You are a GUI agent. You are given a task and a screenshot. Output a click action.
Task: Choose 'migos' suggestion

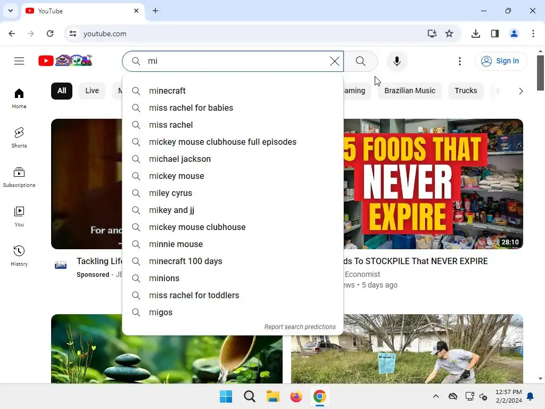[233, 312]
